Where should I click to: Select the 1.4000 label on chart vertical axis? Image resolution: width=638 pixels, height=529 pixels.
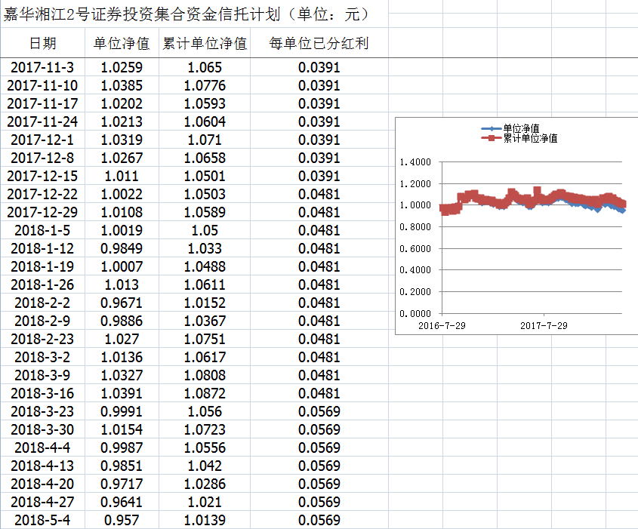pyautogui.click(x=414, y=162)
